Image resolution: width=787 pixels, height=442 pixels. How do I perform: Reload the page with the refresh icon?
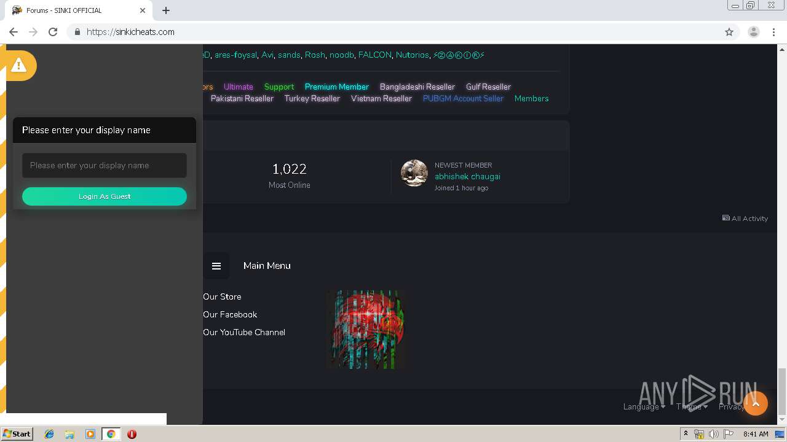pyautogui.click(x=53, y=32)
